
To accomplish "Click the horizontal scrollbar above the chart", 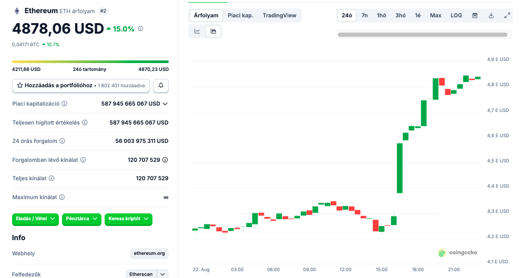I will tap(422, 35).
